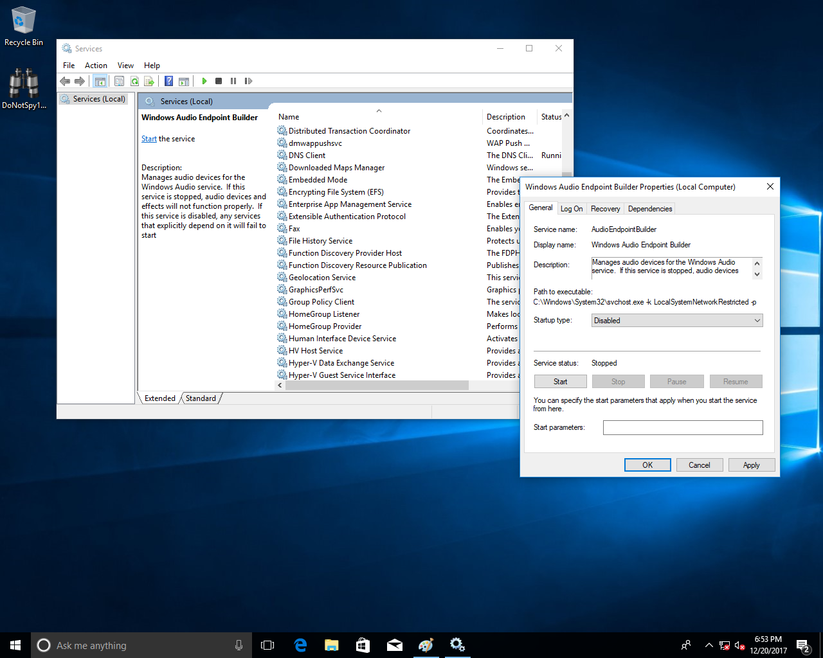The image size is (823, 658).
Task: Click the Start parameters input field
Action: 682,427
